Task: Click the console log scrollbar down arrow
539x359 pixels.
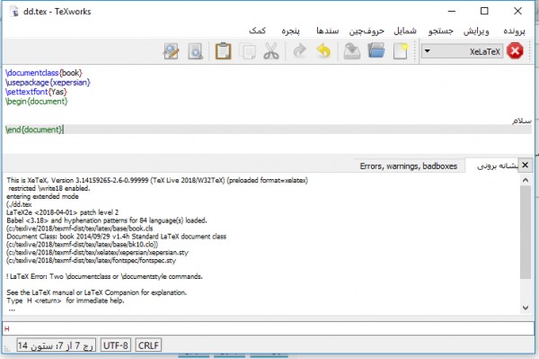Action: pos(526,308)
